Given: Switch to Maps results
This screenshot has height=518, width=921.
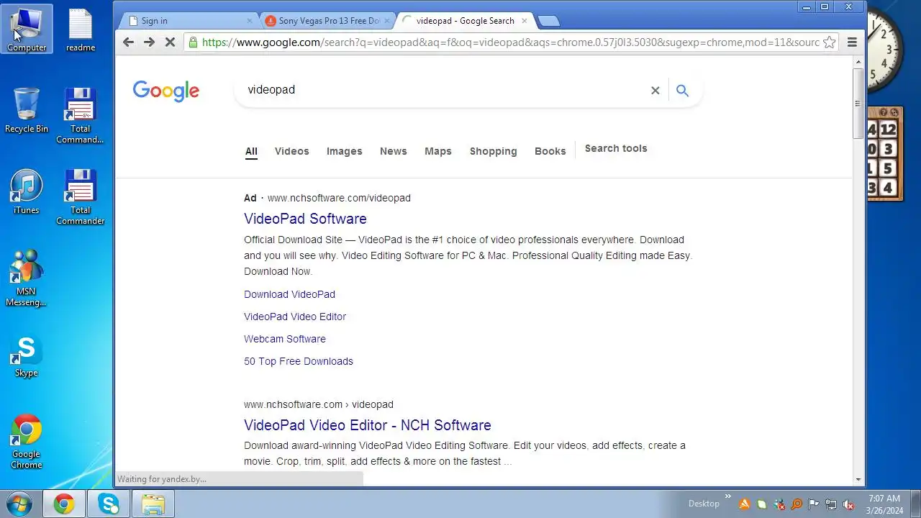Looking at the screenshot, I should pos(437,151).
